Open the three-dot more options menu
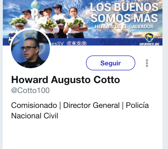The width and height of the screenshot is (168, 149). point(147,63)
